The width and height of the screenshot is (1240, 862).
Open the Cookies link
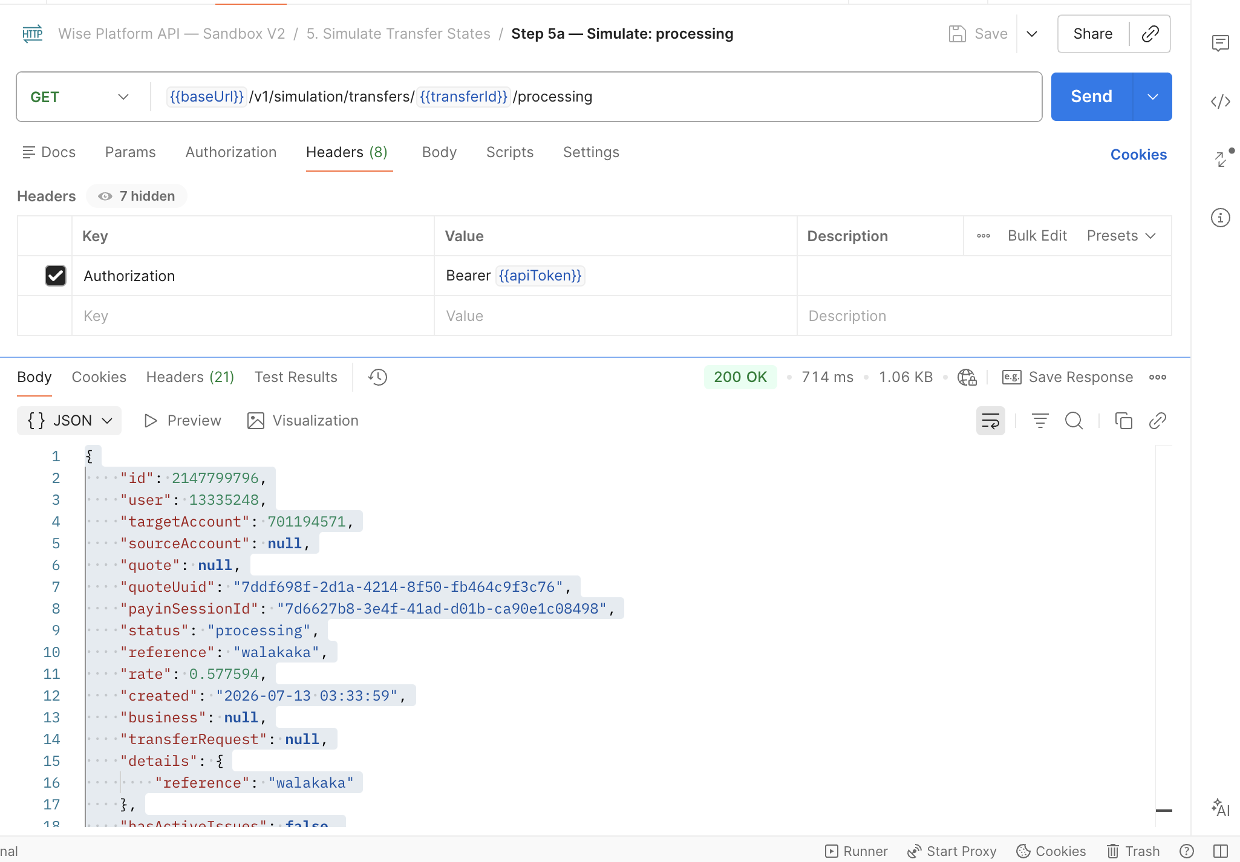(1138, 155)
